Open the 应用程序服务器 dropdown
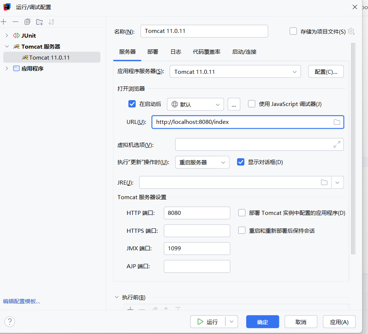 pos(235,72)
